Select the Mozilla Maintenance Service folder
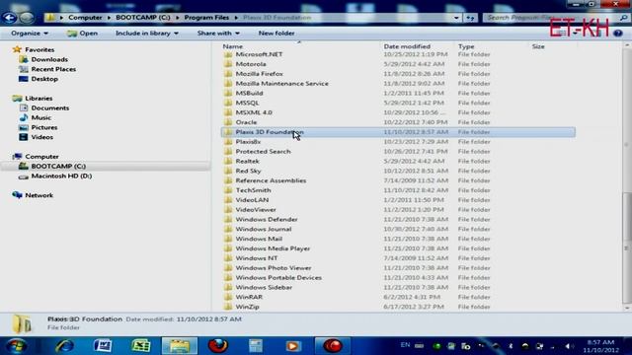Viewport: 632px width, 355px height. click(x=281, y=83)
